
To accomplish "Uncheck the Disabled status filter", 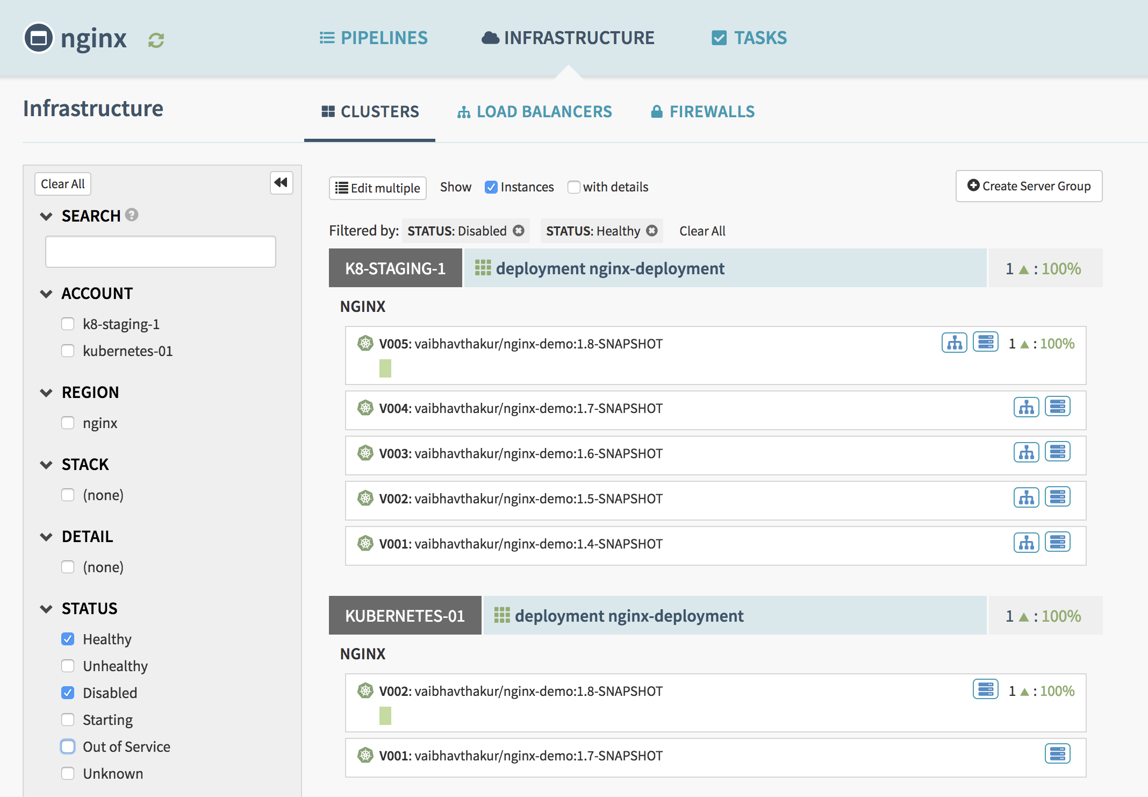I will tap(68, 693).
